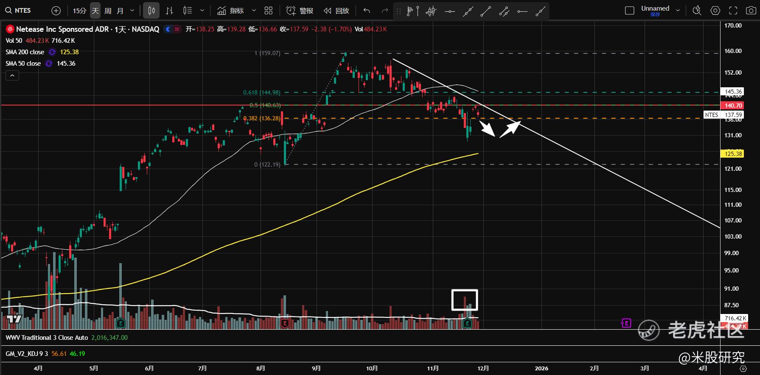Select the candlestick crossed-line drawing tool

coord(431,11)
